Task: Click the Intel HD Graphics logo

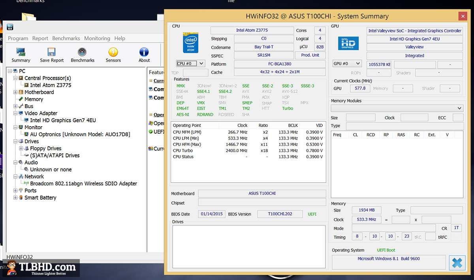Action: [x=348, y=43]
